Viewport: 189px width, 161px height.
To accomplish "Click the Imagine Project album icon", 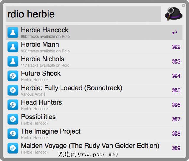I will (13, 134).
